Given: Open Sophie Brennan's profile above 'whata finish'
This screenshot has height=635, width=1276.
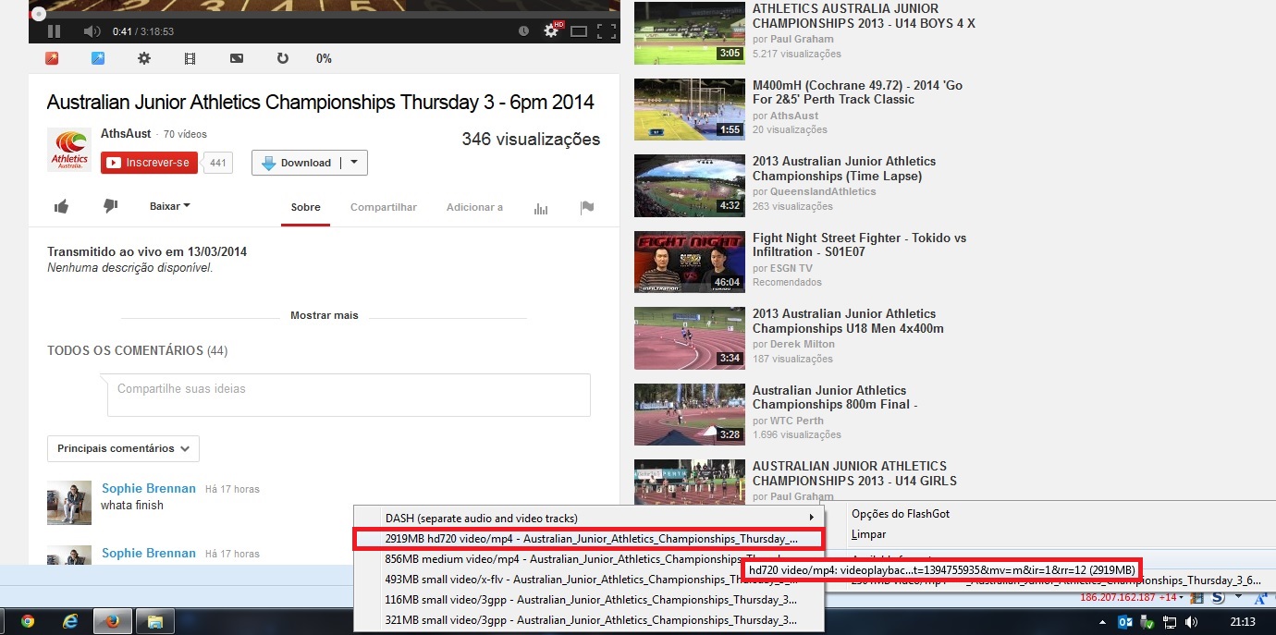Looking at the screenshot, I should 149,488.
